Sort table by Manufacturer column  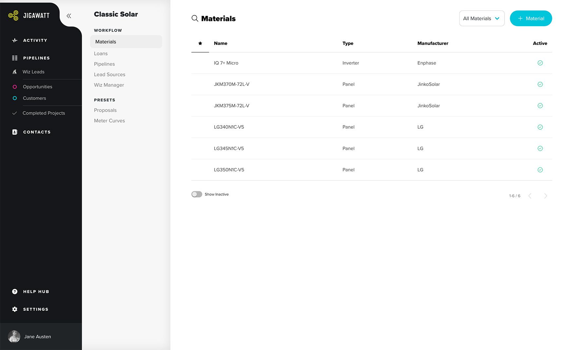point(433,43)
